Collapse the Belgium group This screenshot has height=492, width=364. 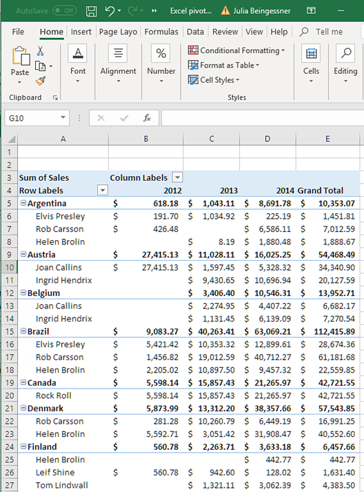[23, 293]
